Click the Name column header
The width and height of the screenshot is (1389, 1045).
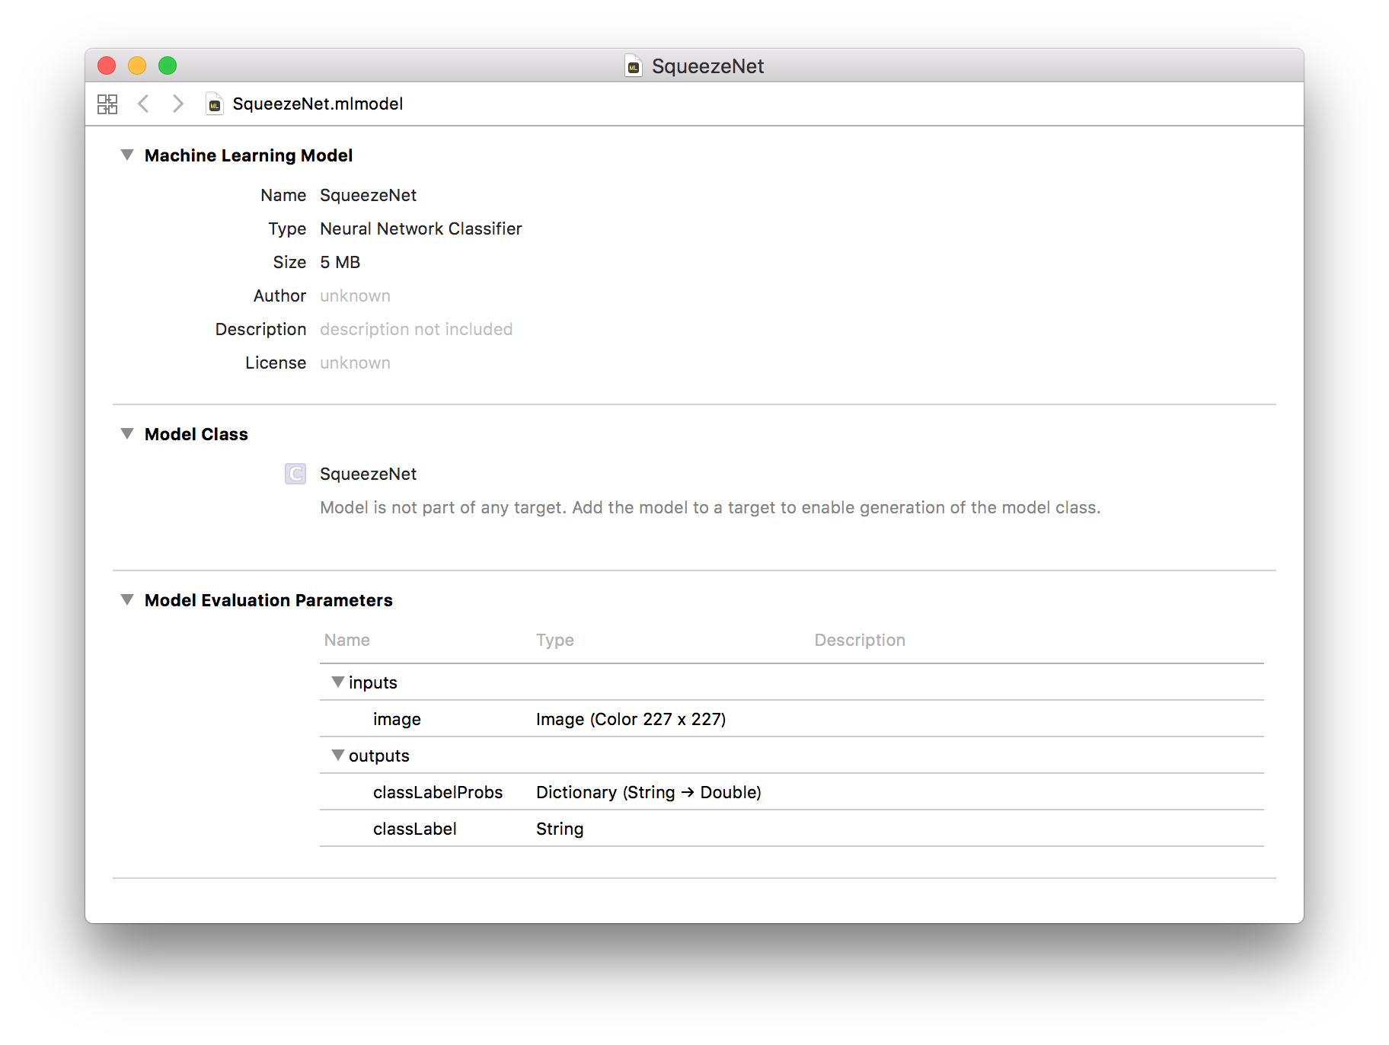(x=347, y=640)
